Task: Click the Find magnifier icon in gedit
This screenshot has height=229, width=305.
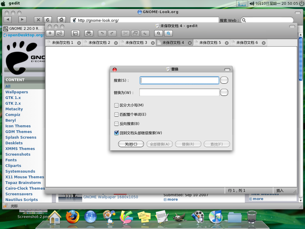Action: click(x=159, y=33)
